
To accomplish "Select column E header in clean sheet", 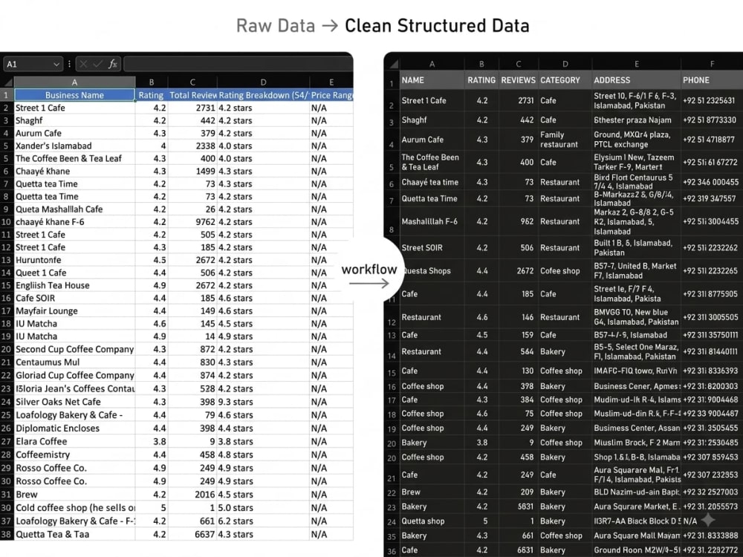I will [637, 64].
